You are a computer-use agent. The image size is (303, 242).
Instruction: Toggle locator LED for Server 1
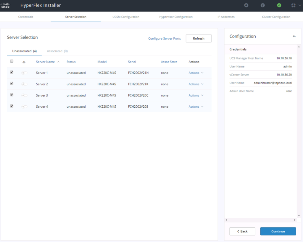[x=24, y=73]
